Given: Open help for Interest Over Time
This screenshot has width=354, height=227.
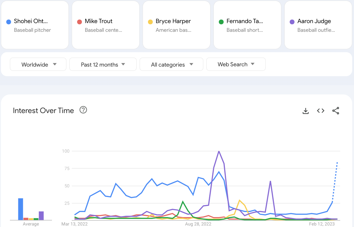Looking at the screenshot, I should point(83,110).
